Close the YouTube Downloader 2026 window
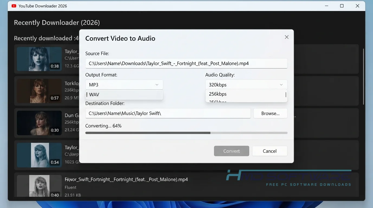This screenshot has height=208, width=373. tap(357, 6)
